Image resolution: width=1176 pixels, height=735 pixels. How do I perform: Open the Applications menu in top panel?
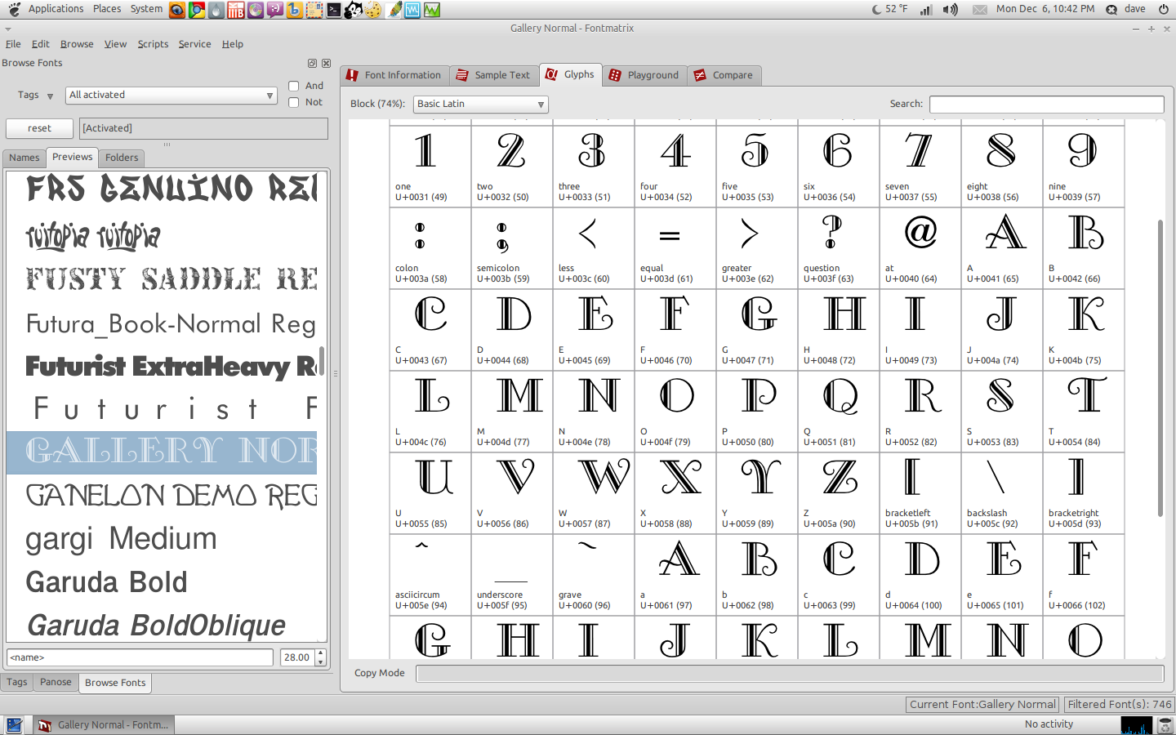pos(56,9)
